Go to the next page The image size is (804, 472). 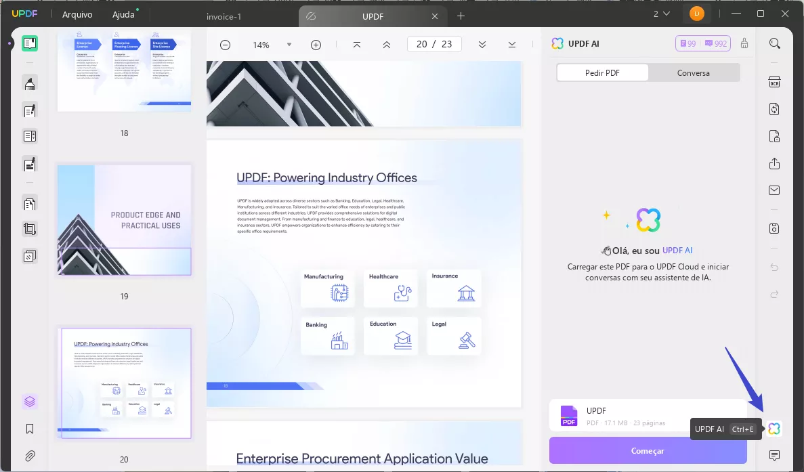[x=482, y=45]
